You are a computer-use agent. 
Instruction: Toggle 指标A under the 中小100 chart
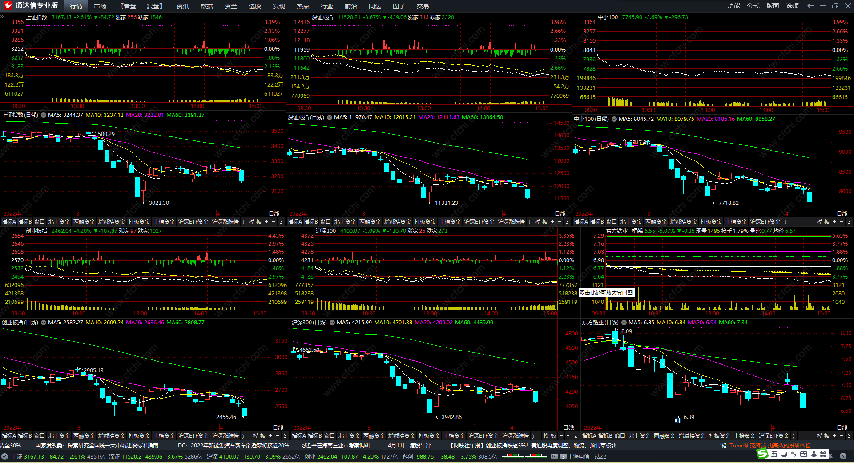point(581,221)
